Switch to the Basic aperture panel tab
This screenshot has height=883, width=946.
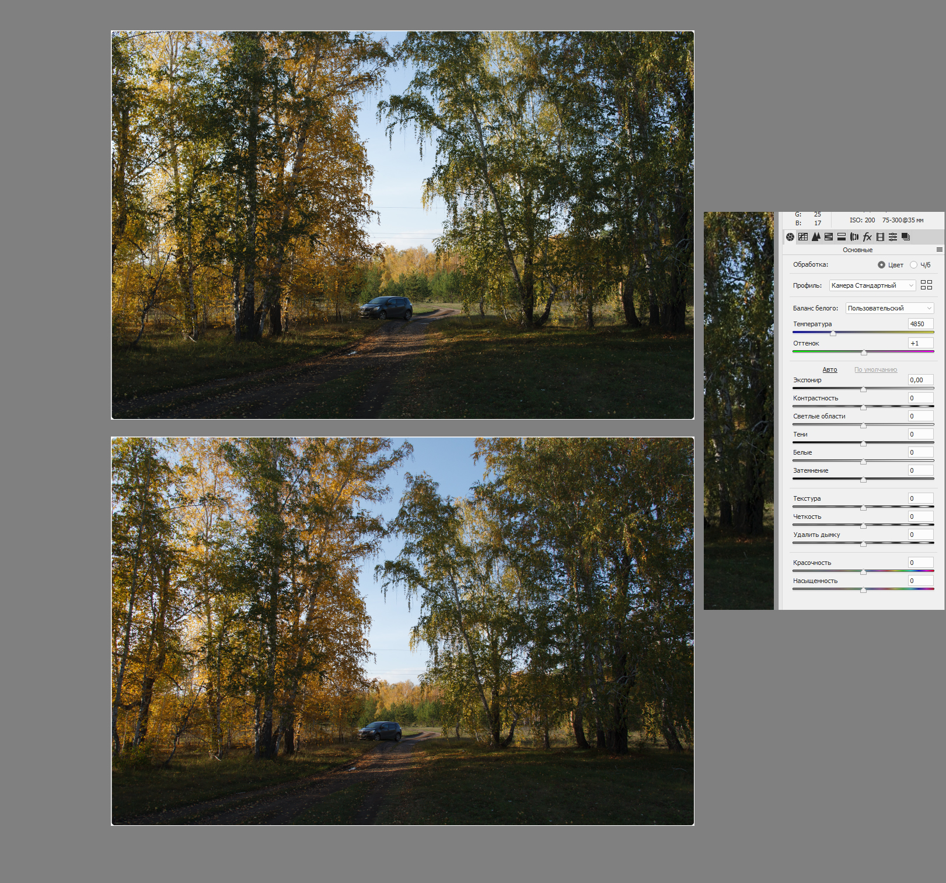[790, 237]
